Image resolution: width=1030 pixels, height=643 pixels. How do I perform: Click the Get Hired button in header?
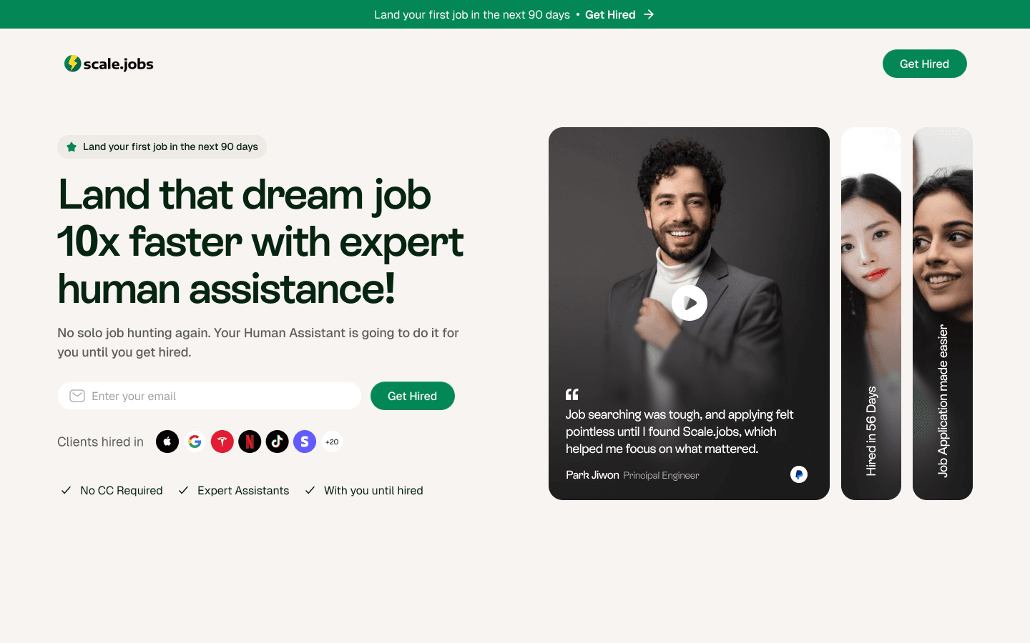925,64
